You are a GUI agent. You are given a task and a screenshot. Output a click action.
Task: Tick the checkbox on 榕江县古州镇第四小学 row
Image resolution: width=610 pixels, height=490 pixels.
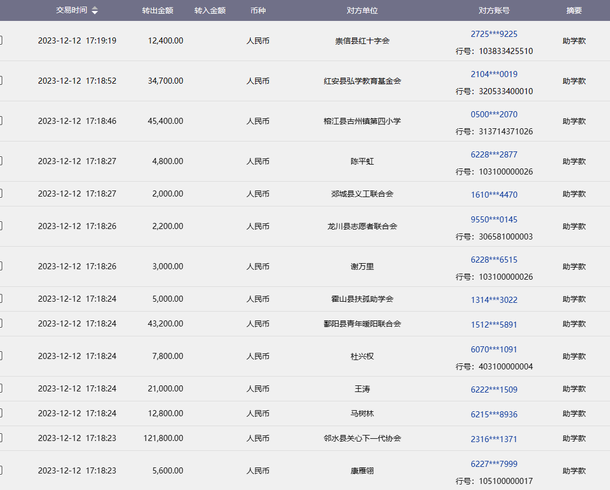pyautogui.click(x=1, y=121)
